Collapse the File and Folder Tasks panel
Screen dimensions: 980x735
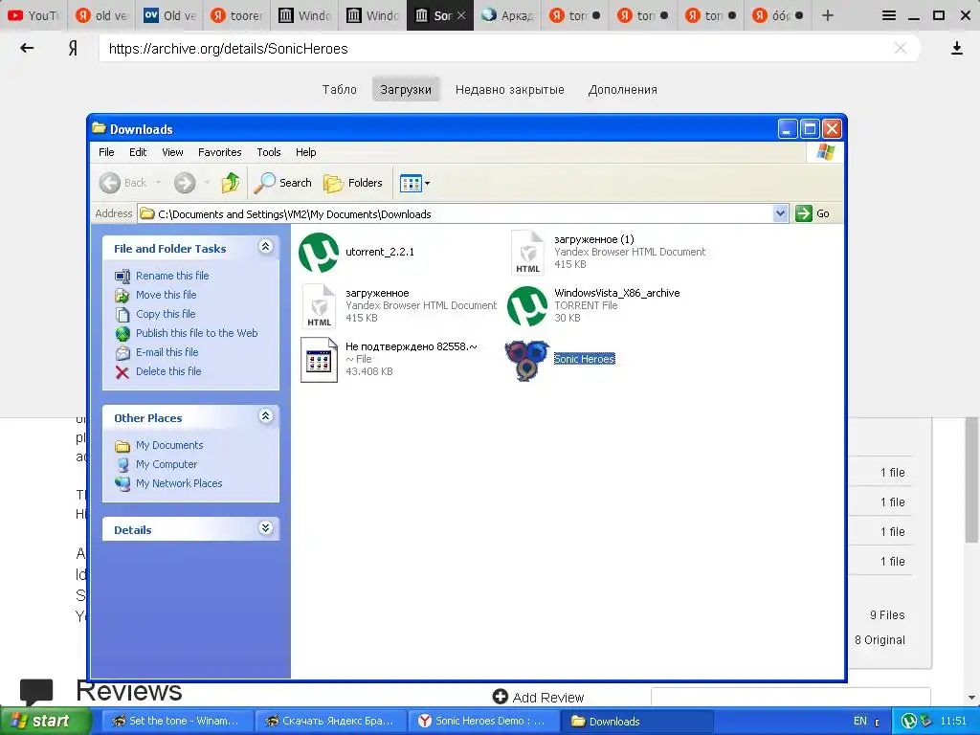pyautogui.click(x=266, y=246)
